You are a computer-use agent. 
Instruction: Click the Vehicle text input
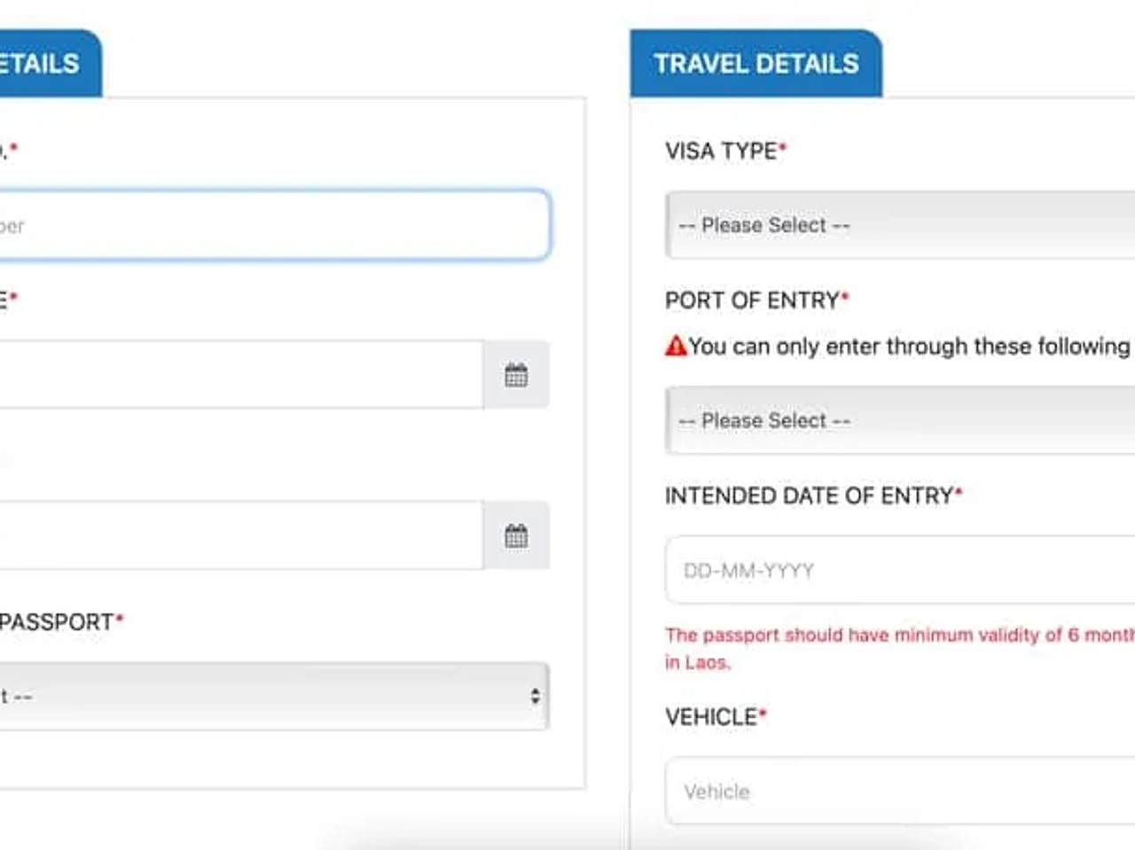point(887,791)
